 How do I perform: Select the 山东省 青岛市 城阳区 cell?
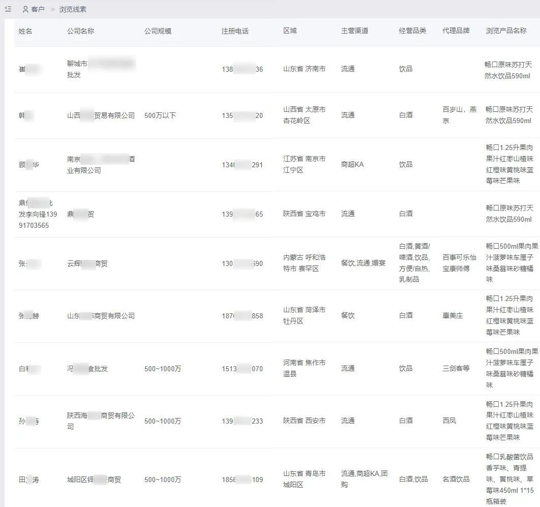tap(305, 479)
